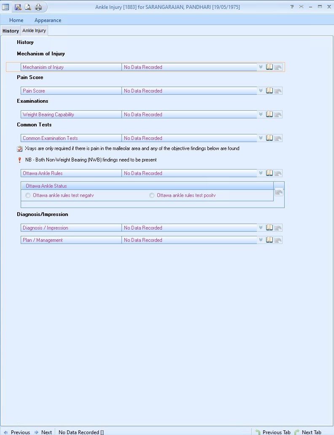Image resolution: width=334 pixels, height=435 pixels.
Task: Click the print icon in title toolbar
Action: [38, 7]
